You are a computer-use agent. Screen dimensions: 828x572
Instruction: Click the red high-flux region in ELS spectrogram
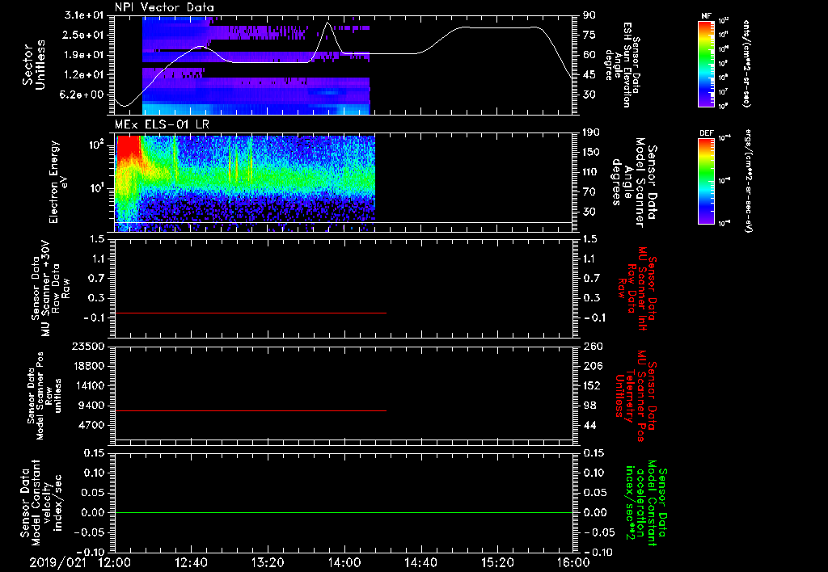(x=129, y=148)
